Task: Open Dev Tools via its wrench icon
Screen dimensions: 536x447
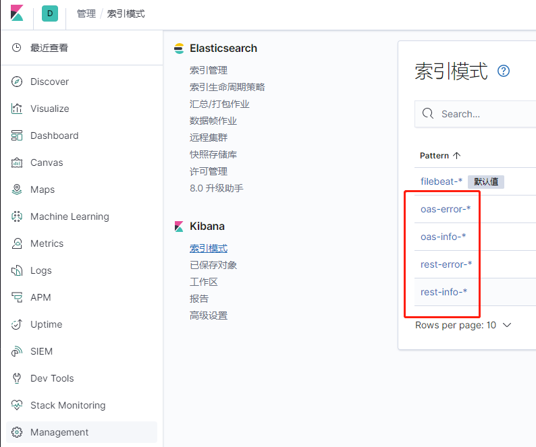Action: (17, 378)
